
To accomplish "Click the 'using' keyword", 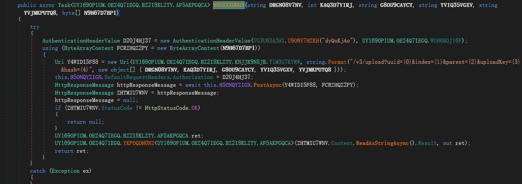I will 50,48.
